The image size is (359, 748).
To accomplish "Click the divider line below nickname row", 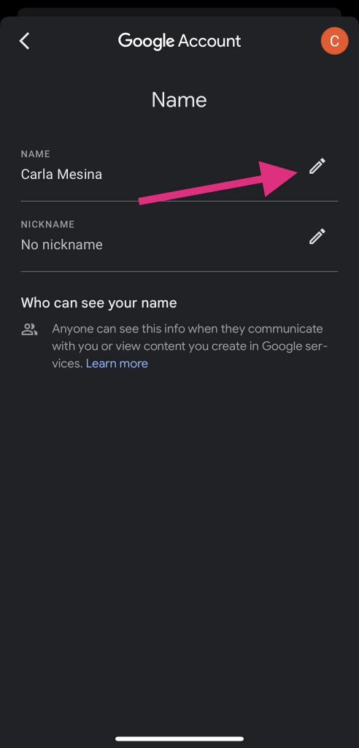I will [179, 272].
